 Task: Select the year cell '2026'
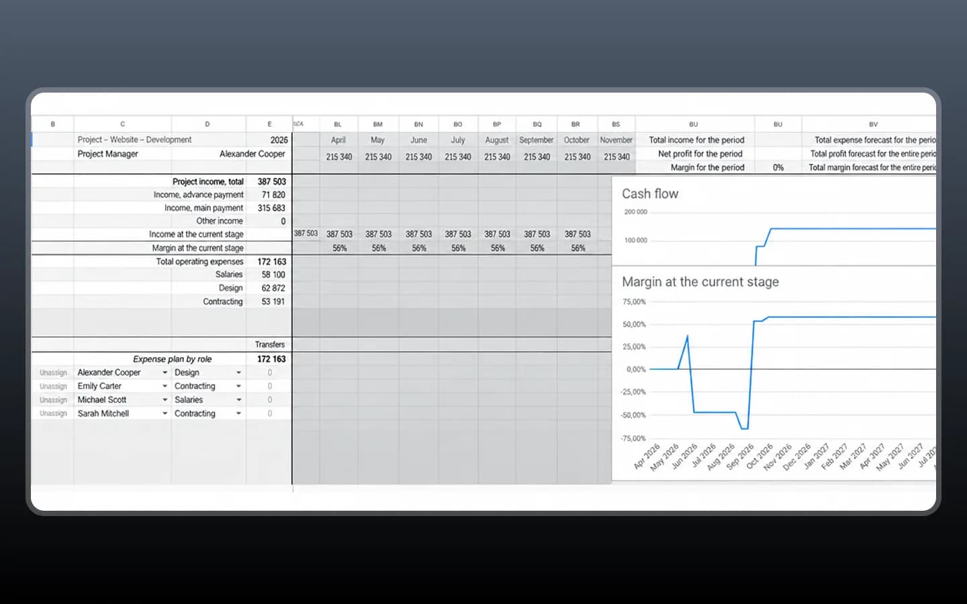[279, 140]
